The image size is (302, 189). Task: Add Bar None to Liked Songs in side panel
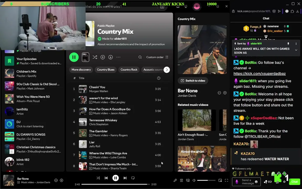(x=225, y=93)
